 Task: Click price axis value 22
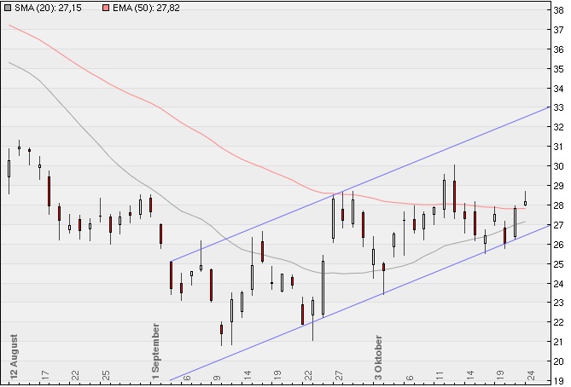(558, 322)
